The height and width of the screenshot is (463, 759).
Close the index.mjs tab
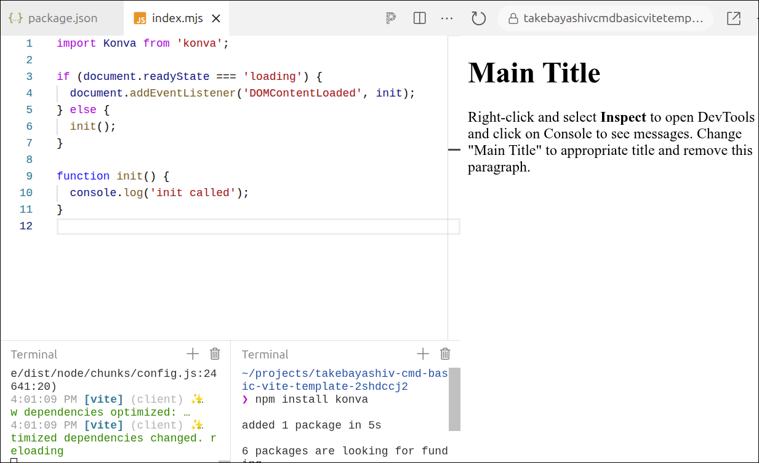(x=216, y=18)
